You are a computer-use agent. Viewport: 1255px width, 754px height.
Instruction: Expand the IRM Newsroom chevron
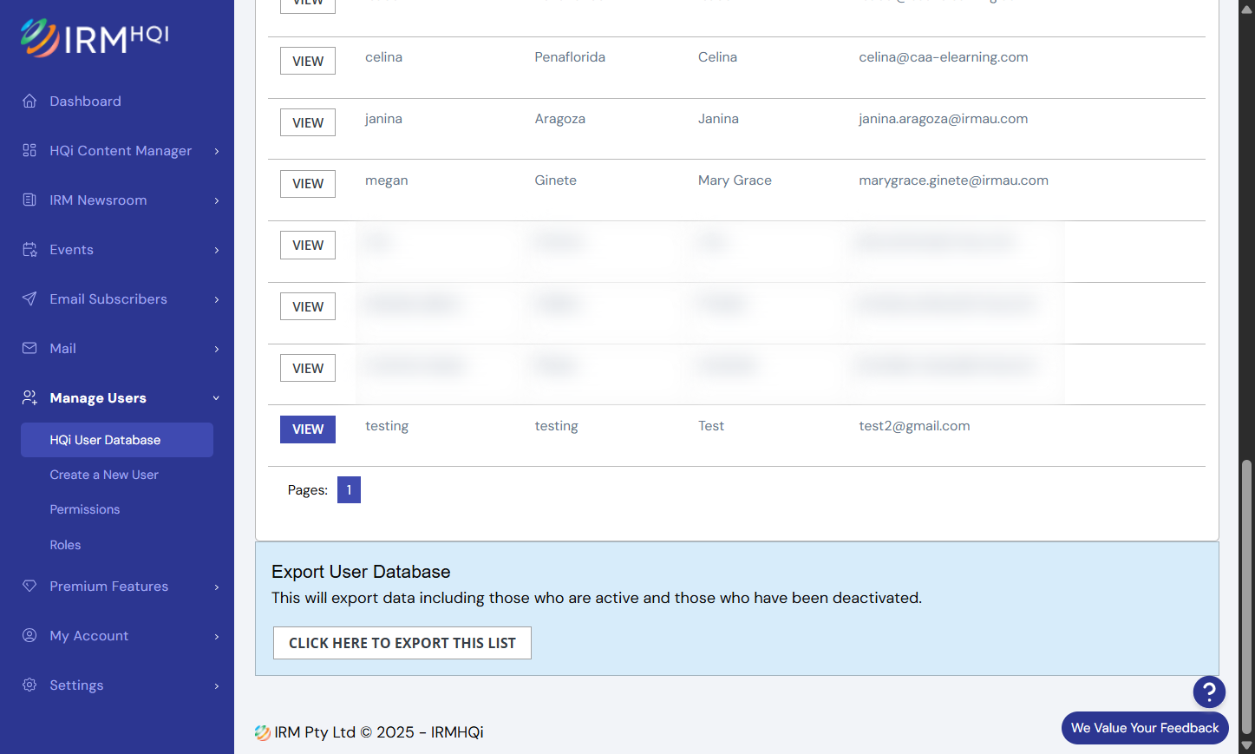pyautogui.click(x=217, y=200)
